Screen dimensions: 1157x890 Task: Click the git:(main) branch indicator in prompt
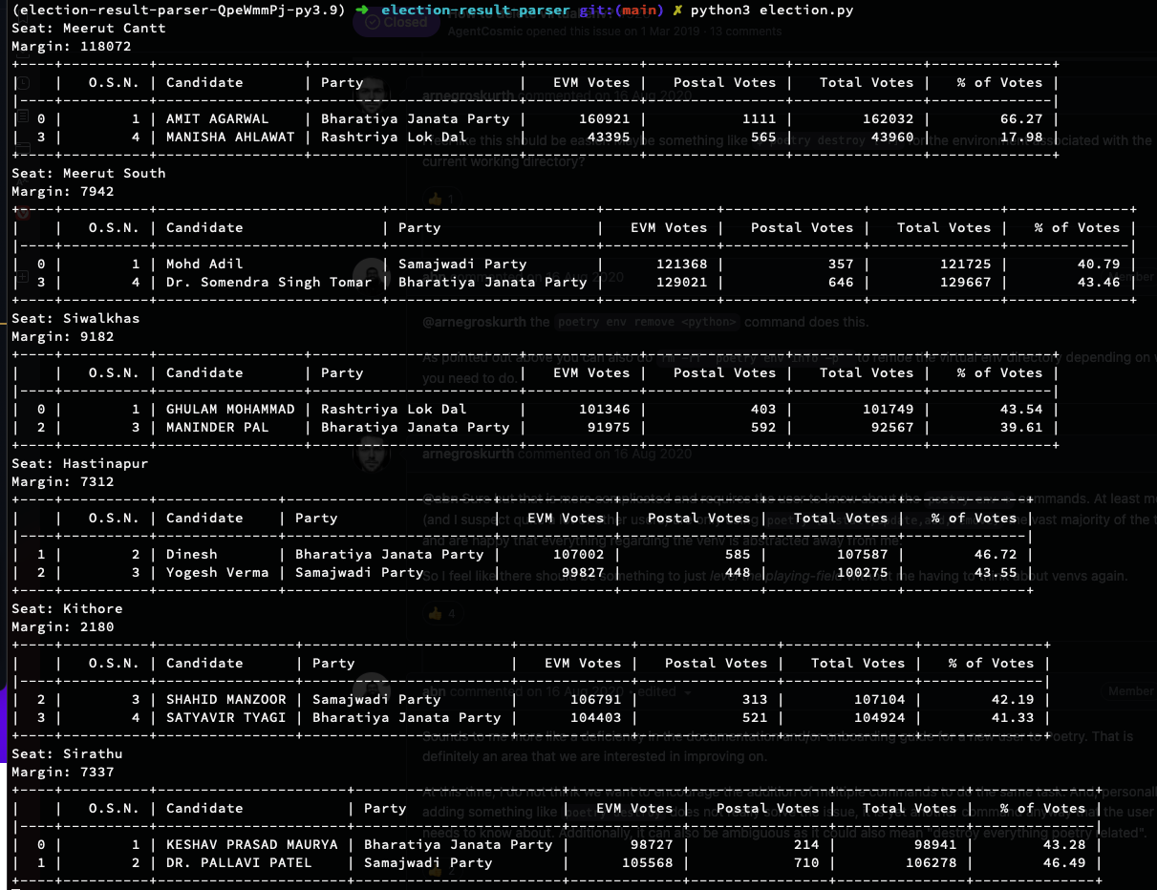pos(621,10)
